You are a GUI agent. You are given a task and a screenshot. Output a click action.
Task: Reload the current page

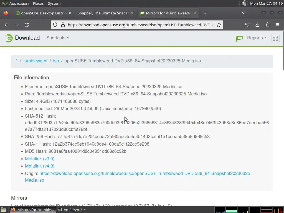click(x=27, y=25)
